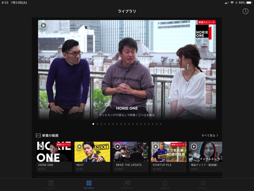Click play icon on NEXT thumbnail
Screen dimensions: 254x191
pyautogui.click(x=79, y=146)
